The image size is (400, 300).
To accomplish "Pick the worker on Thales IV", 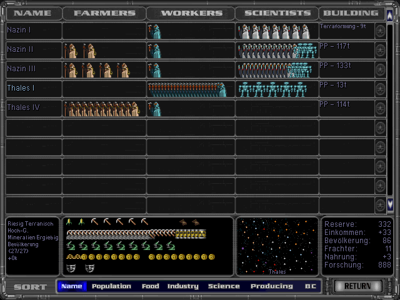I will coord(154,109).
